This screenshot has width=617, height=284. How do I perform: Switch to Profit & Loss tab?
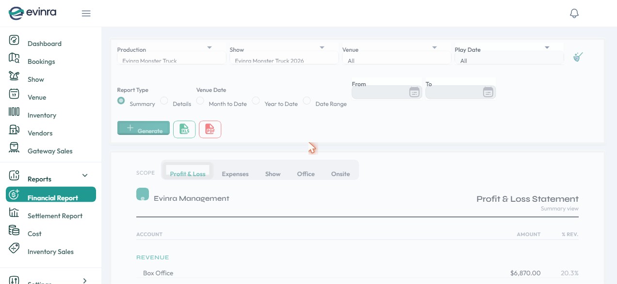(x=188, y=170)
